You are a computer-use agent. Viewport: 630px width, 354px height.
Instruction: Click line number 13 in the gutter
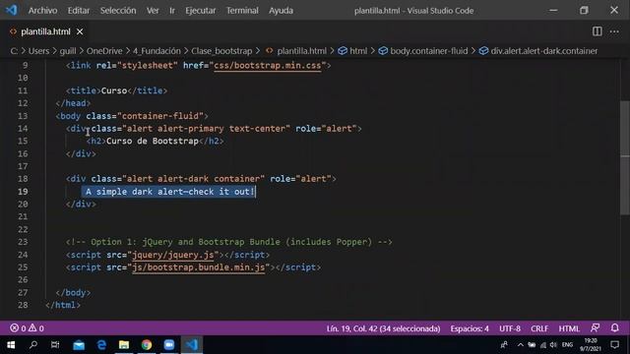23,116
